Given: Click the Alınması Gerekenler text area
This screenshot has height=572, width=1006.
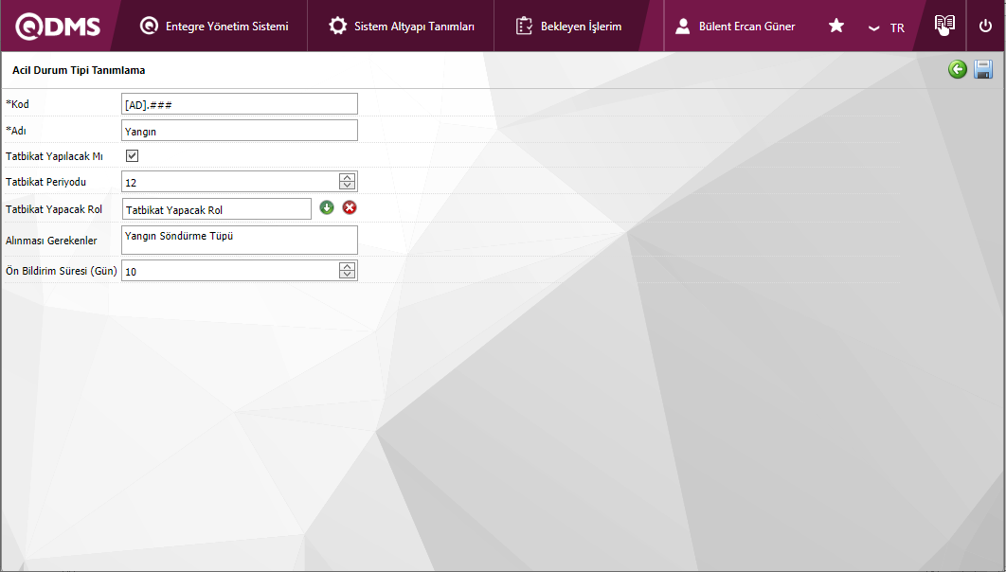Looking at the screenshot, I should coord(240,240).
